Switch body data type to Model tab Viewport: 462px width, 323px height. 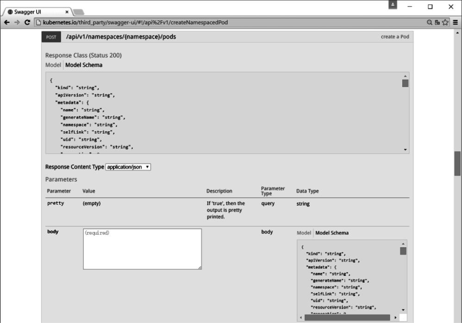304,233
